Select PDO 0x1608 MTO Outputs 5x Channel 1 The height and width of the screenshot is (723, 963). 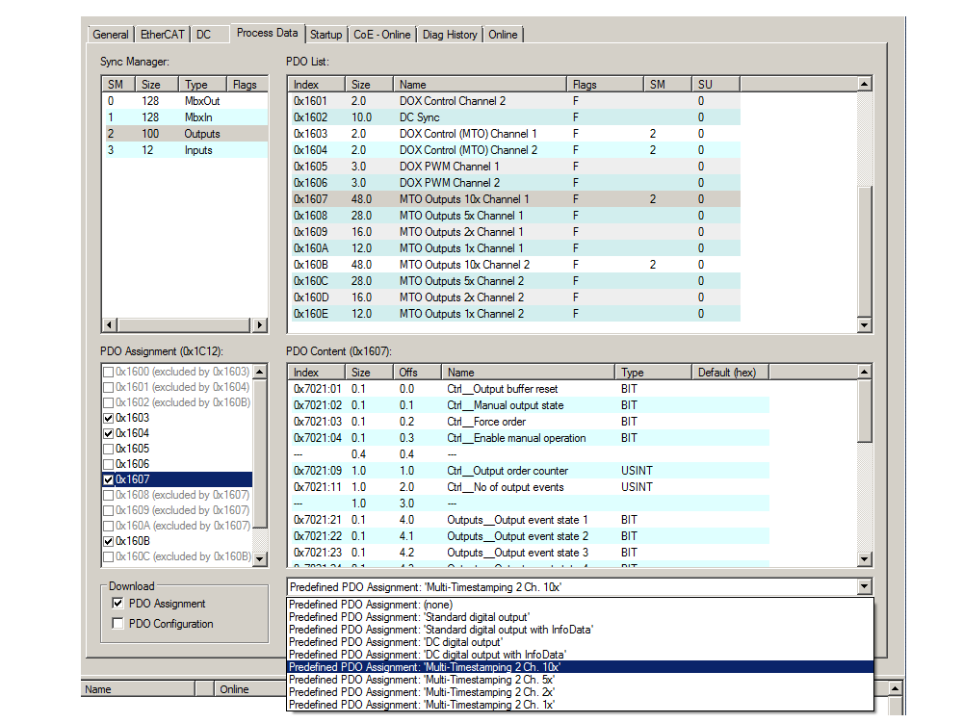pyautogui.click(x=514, y=216)
